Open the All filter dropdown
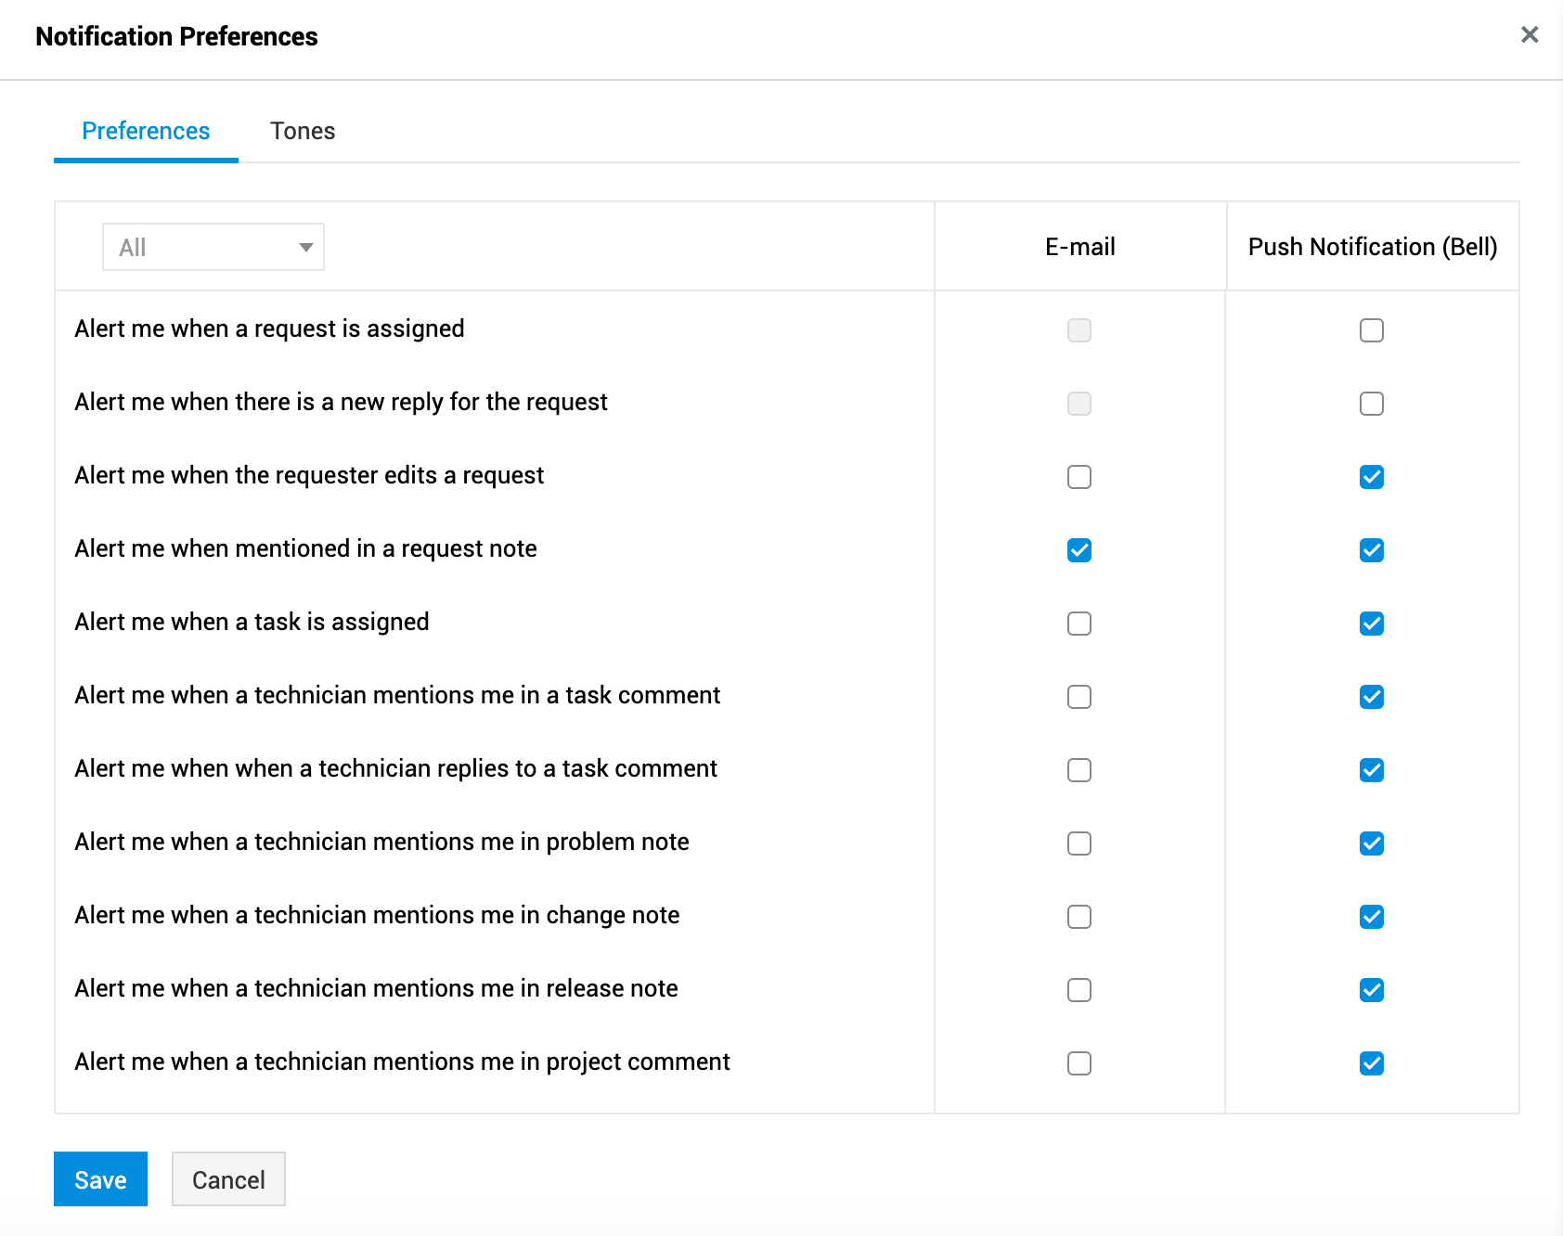This screenshot has width=1563, height=1236. click(213, 247)
